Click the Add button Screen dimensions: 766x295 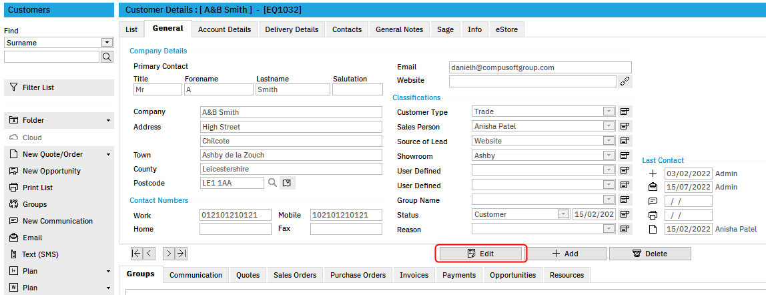pyautogui.click(x=565, y=254)
